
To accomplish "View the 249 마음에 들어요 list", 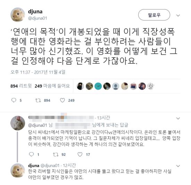I will pyautogui.click(x=52, y=86).
